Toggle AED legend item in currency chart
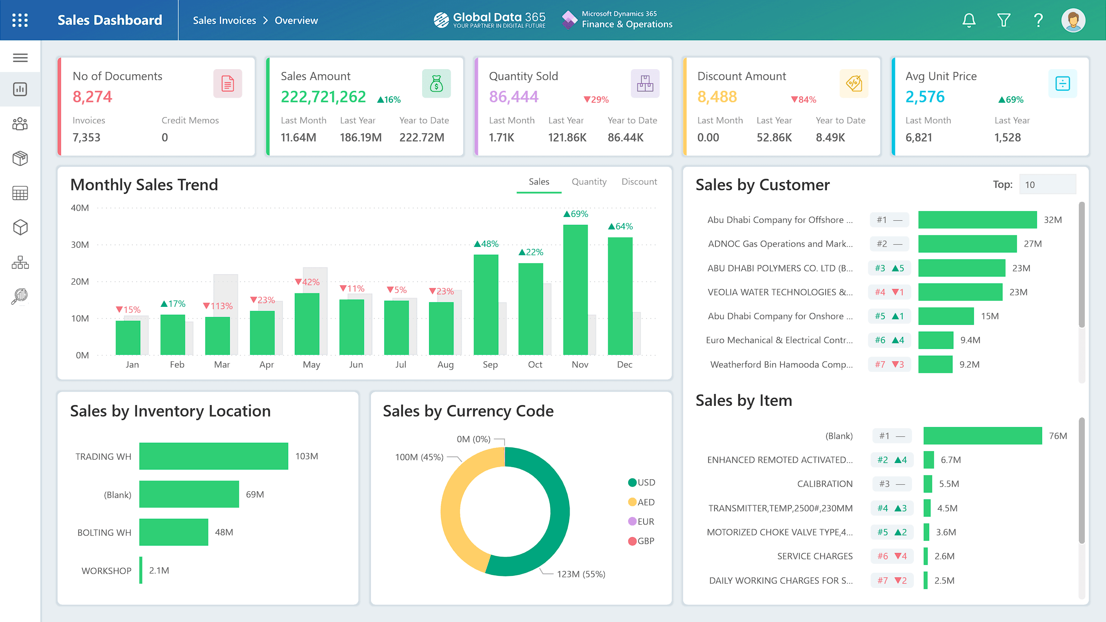 point(641,502)
